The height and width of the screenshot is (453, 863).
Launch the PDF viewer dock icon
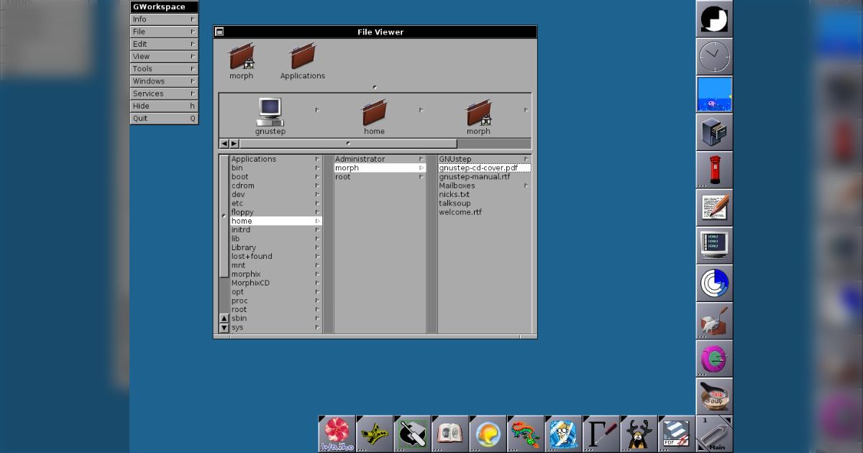pos(675,434)
